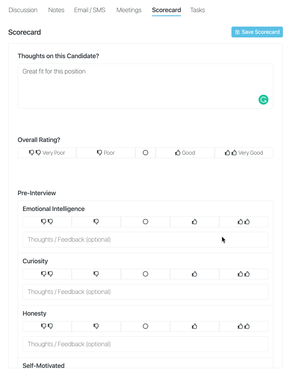This screenshot has width=291, height=376.
Task: Select neutral circle for Honesty
Action: click(145, 326)
